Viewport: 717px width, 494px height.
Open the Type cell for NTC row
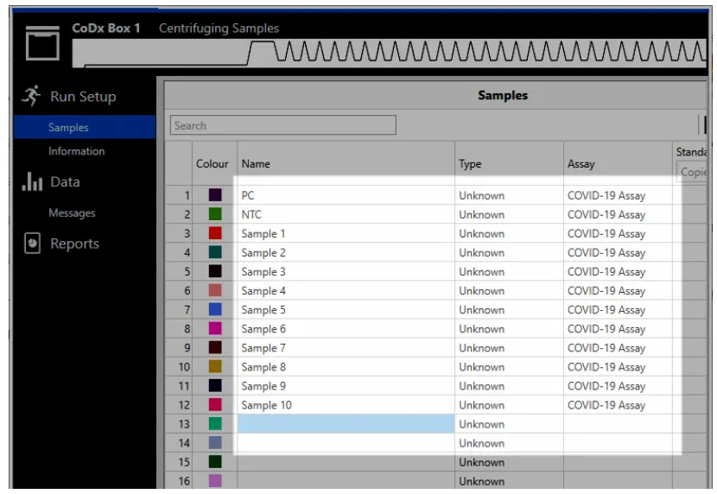point(509,214)
